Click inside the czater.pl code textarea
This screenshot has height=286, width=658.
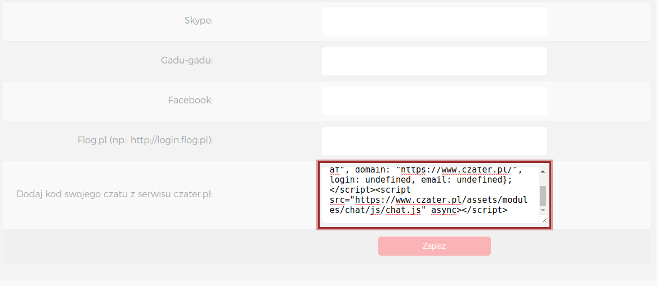(x=430, y=195)
